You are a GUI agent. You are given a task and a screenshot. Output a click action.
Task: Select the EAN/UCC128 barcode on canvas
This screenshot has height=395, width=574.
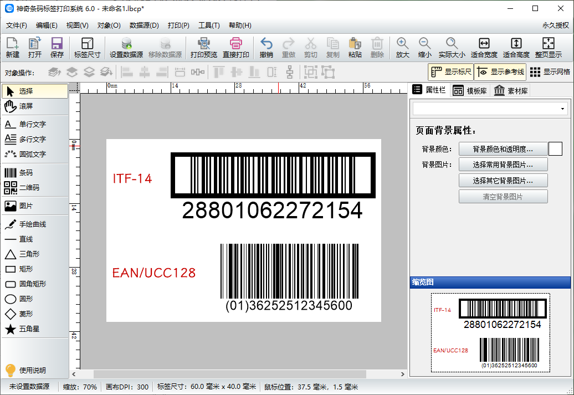pos(289,278)
